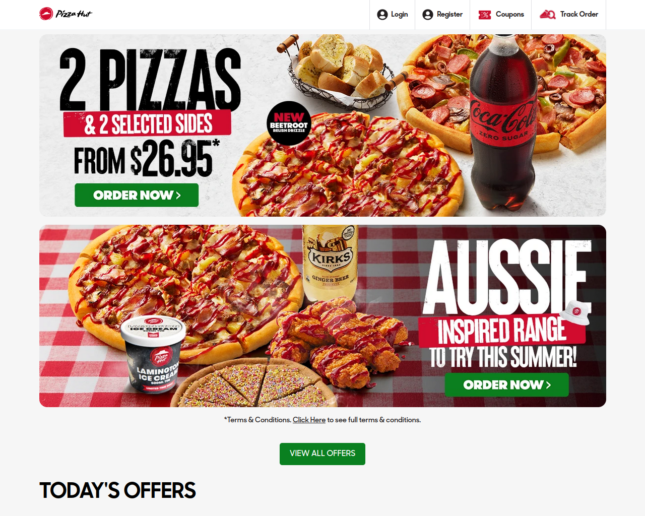Click the New Beetroot Relish Drizzle badge
Image resolution: width=645 pixels, height=516 pixels.
(x=289, y=123)
